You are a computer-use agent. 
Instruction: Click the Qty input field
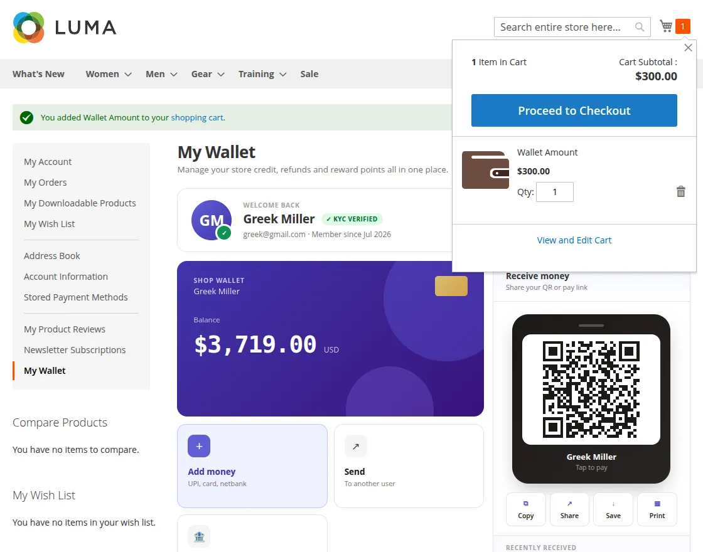point(555,192)
